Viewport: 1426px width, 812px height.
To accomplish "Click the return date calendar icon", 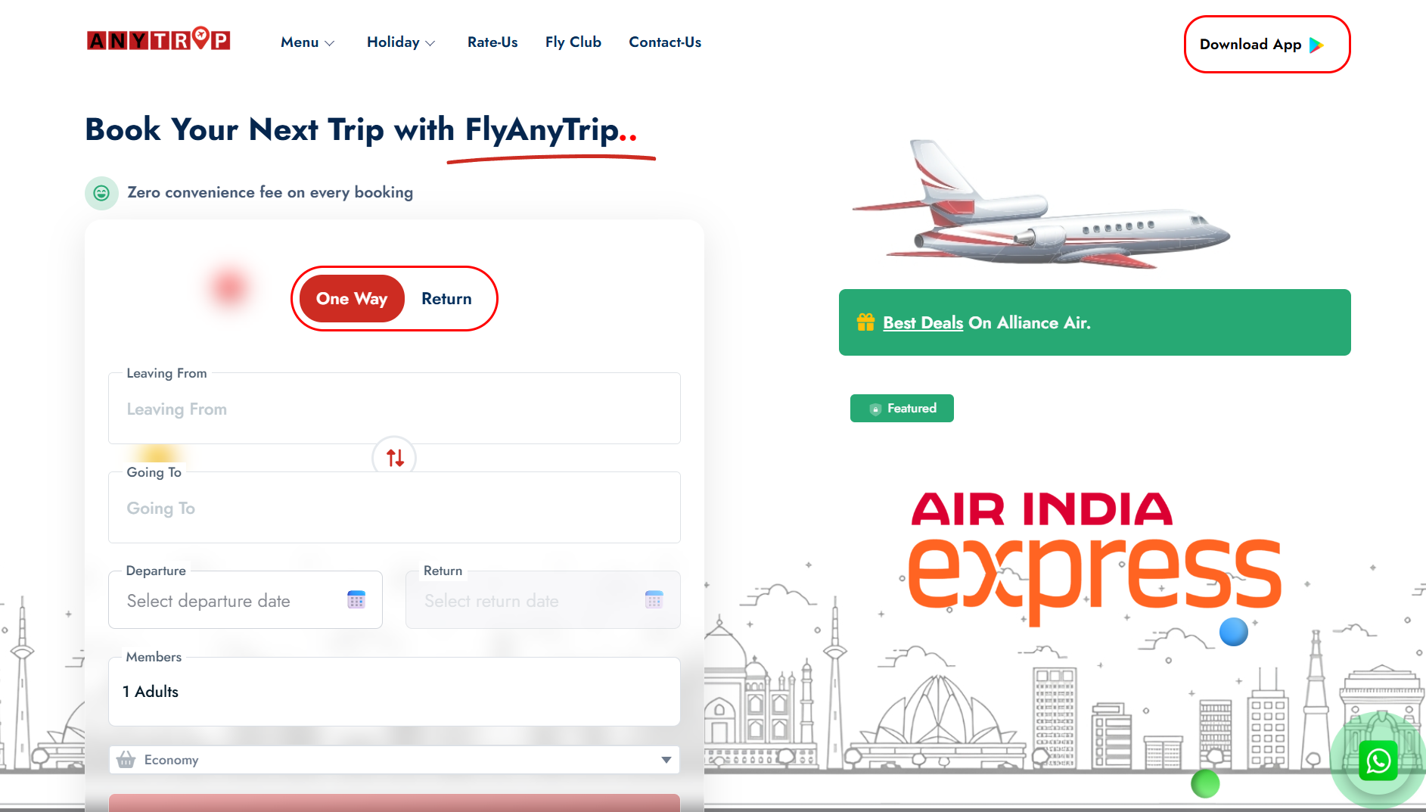I will (654, 600).
